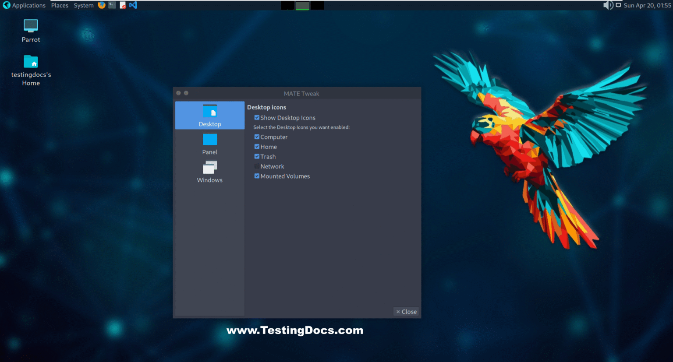673x362 pixels.
Task: Close MATE Tweak with the Close button
Action: (406, 311)
